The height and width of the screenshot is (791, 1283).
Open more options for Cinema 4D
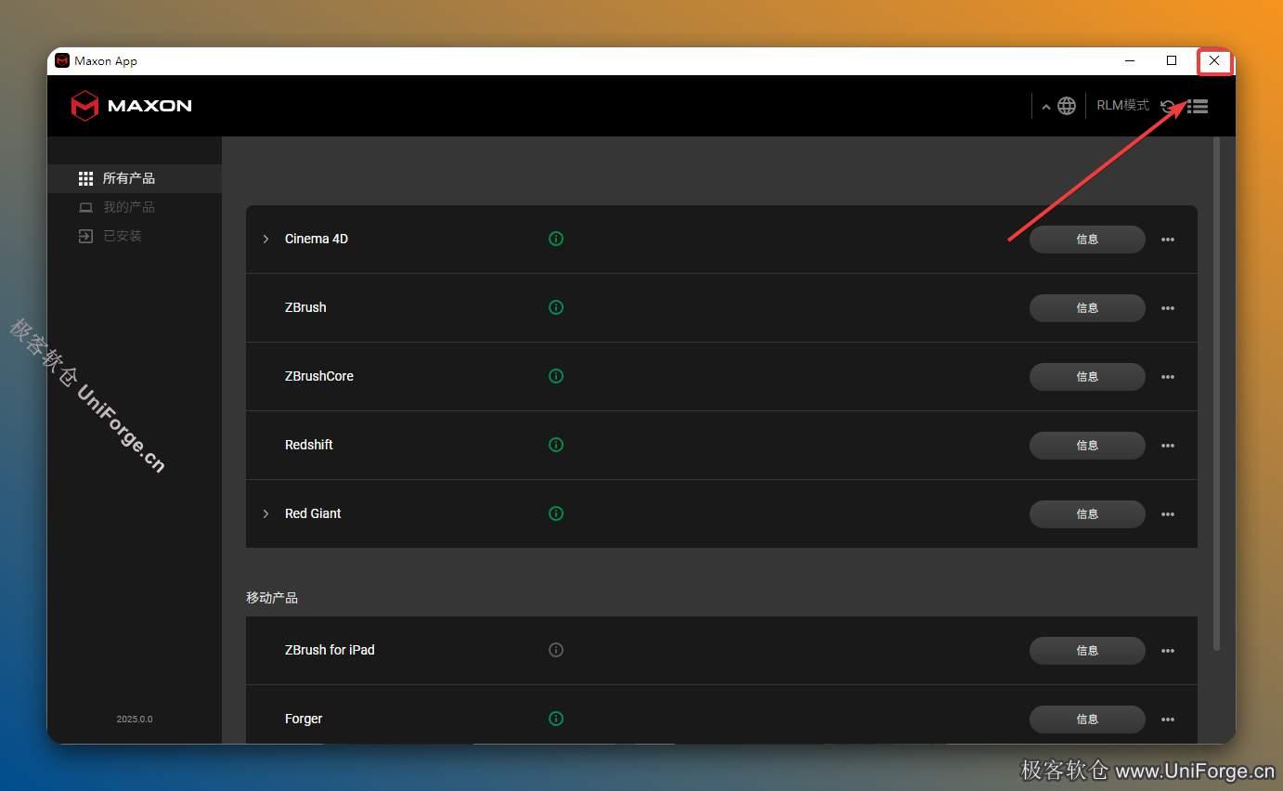(x=1168, y=240)
